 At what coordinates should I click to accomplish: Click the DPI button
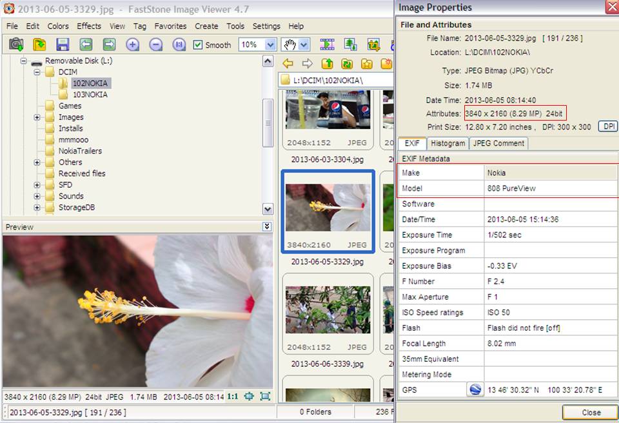point(607,126)
